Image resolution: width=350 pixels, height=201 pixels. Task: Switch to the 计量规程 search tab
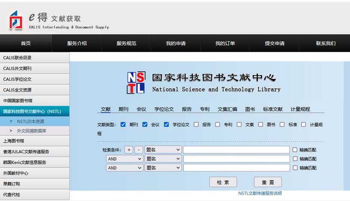coord(300,109)
